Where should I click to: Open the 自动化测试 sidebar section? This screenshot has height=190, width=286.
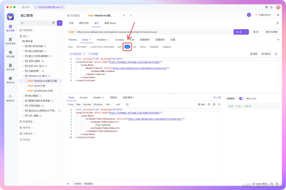[x=10, y=41]
